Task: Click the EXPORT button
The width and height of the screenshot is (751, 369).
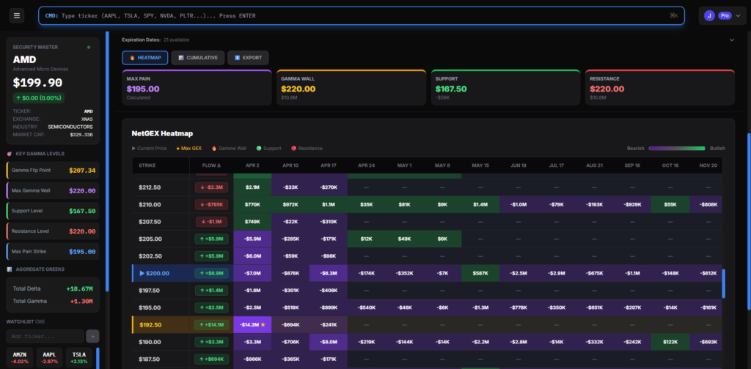Action: 248,57
